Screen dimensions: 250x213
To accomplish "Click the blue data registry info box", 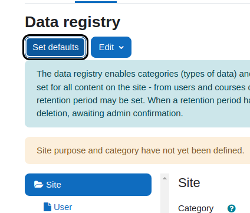I will click(137, 94).
